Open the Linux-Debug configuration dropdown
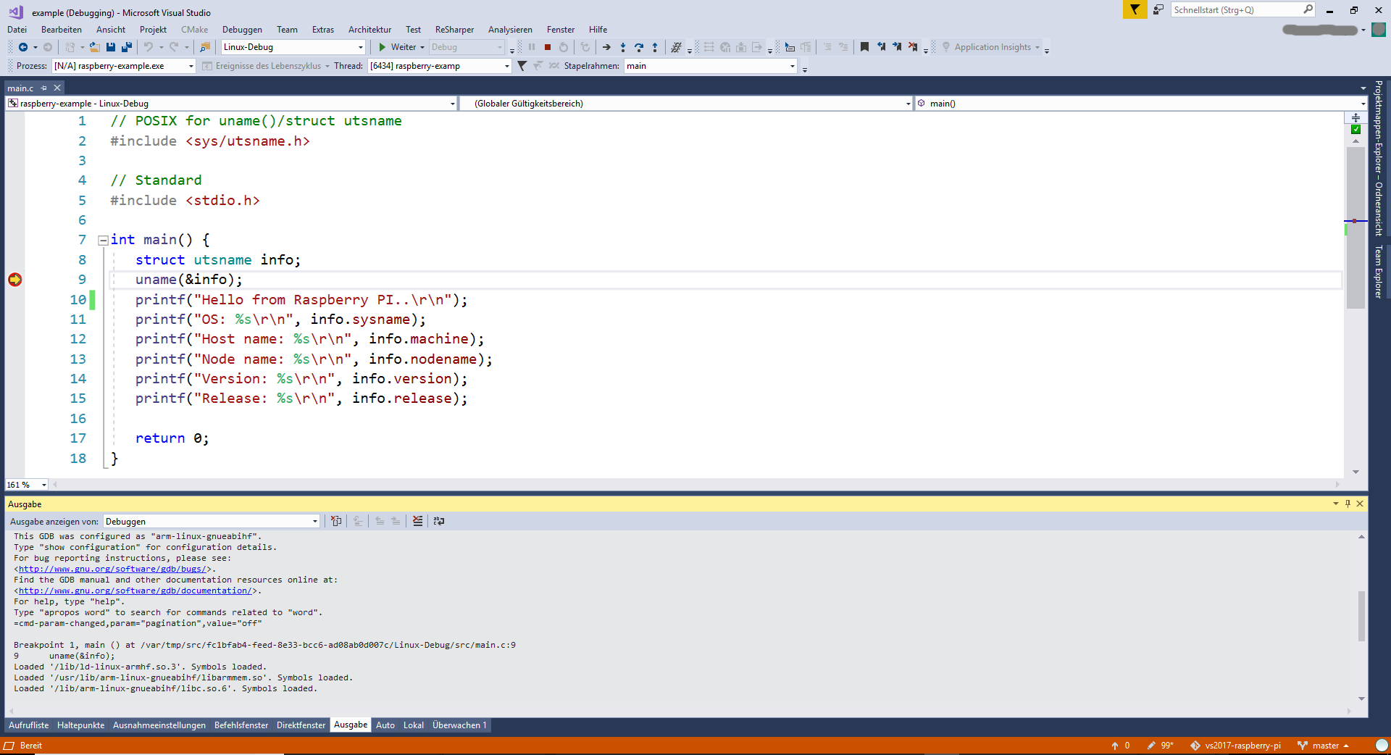 tap(360, 47)
